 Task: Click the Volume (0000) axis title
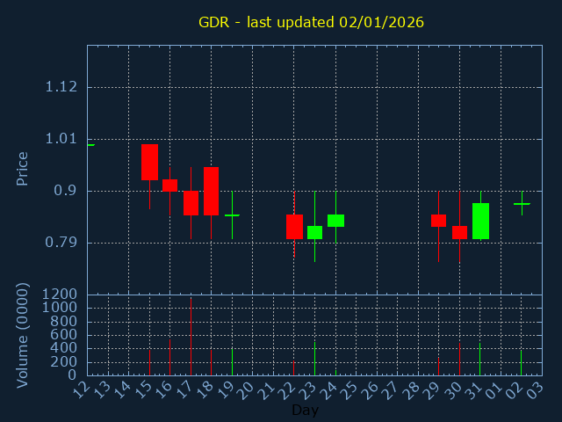(22, 335)
